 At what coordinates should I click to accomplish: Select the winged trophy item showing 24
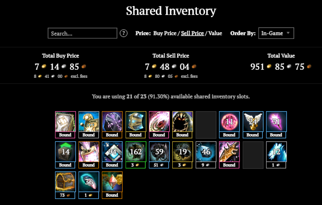point(253,122)
